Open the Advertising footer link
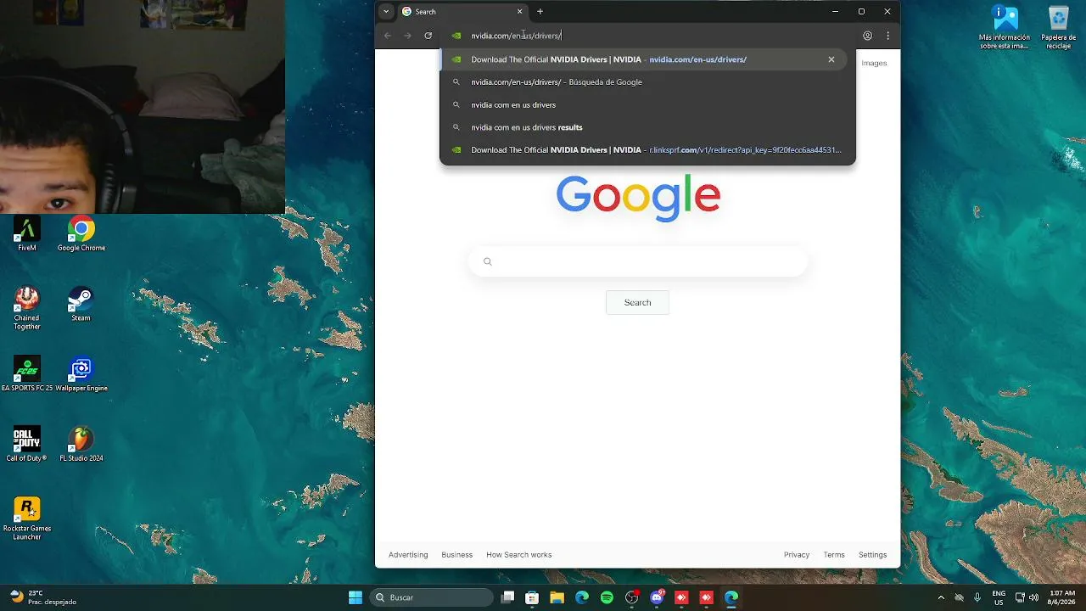Image resolution: width=1086 pixels, height=611 pixels. pos(408,555)
